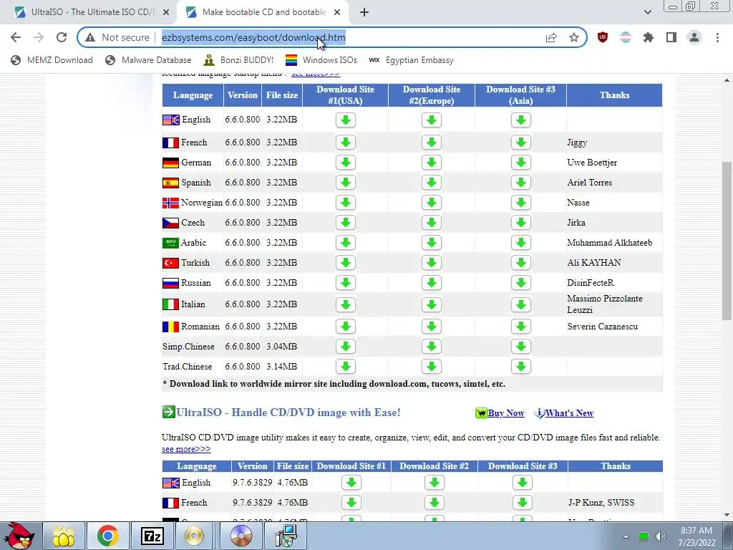Share this page icon in address bar
This screenshot has width=733, height=550.
point(551,37)
